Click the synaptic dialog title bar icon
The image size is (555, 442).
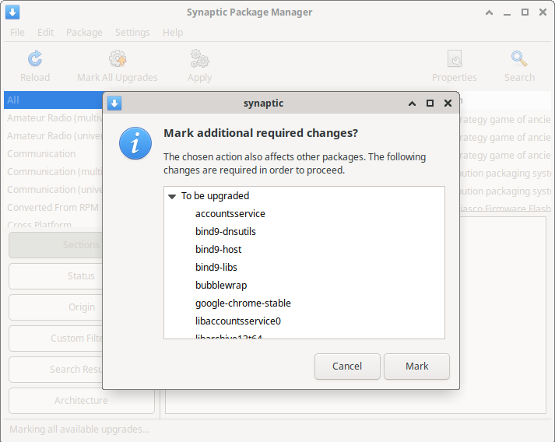point(114,103)
